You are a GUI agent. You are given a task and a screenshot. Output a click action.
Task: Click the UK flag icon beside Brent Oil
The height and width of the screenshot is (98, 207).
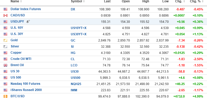pyautogui.click(x=5, y=65)
